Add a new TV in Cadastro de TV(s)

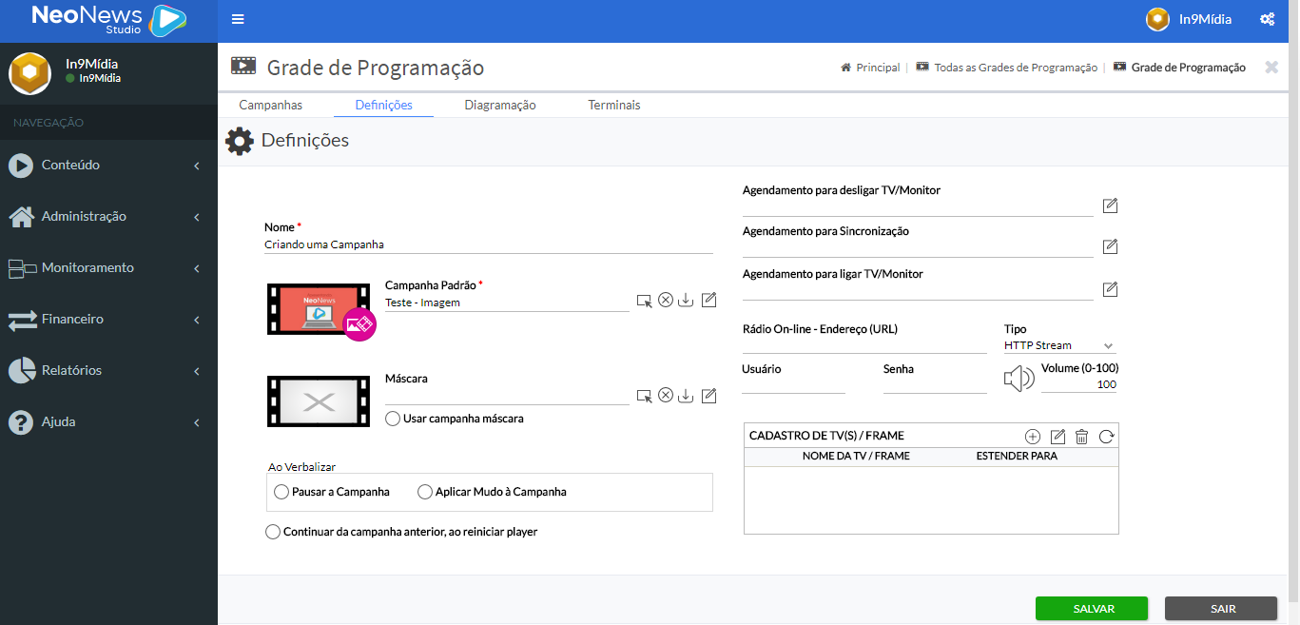pyautogui.click(x=1033, y=436)
